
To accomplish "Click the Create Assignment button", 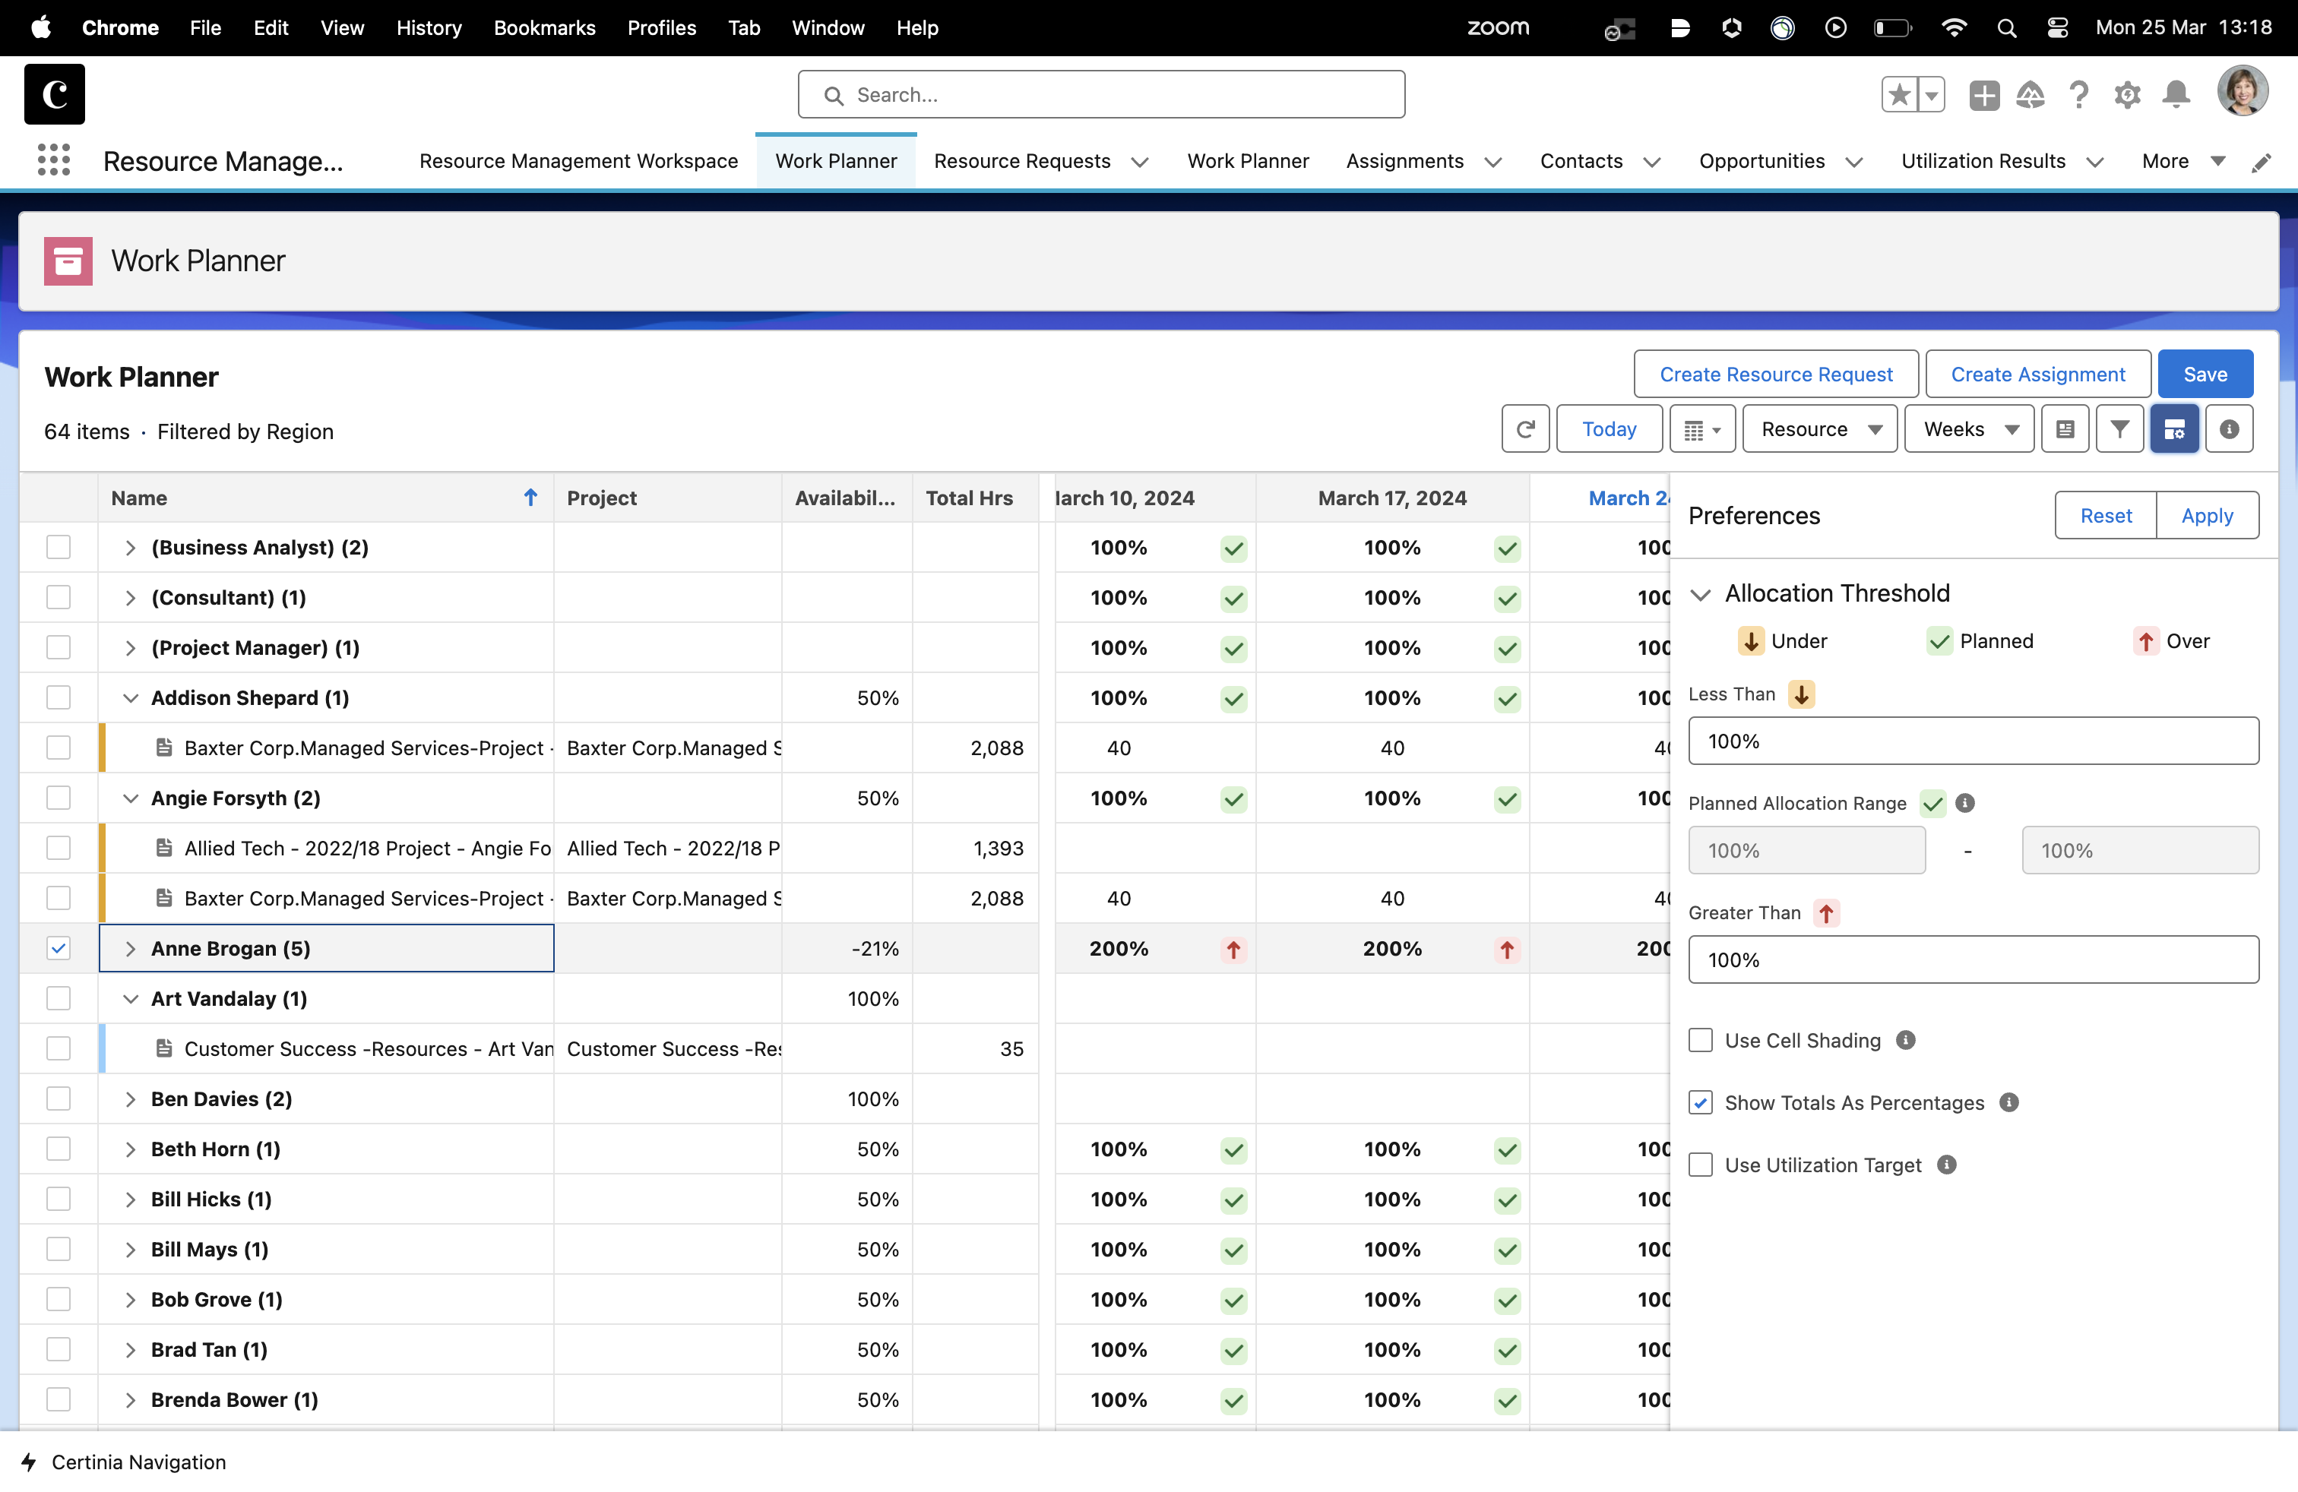I will click(x=2037, y=374).
